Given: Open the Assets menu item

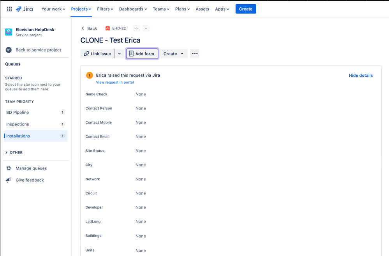Looking at the screenshot, I should click(202, 9).
